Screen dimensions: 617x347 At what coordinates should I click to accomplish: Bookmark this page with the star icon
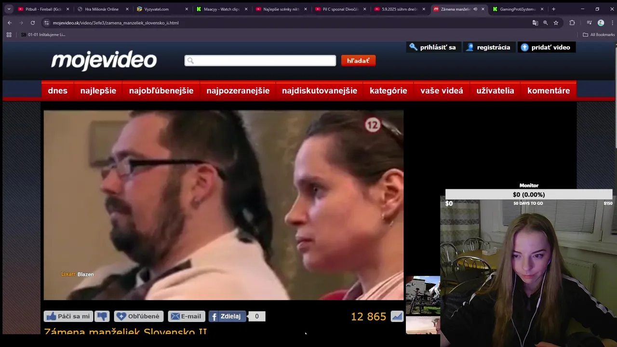click(x=556, y=23)
